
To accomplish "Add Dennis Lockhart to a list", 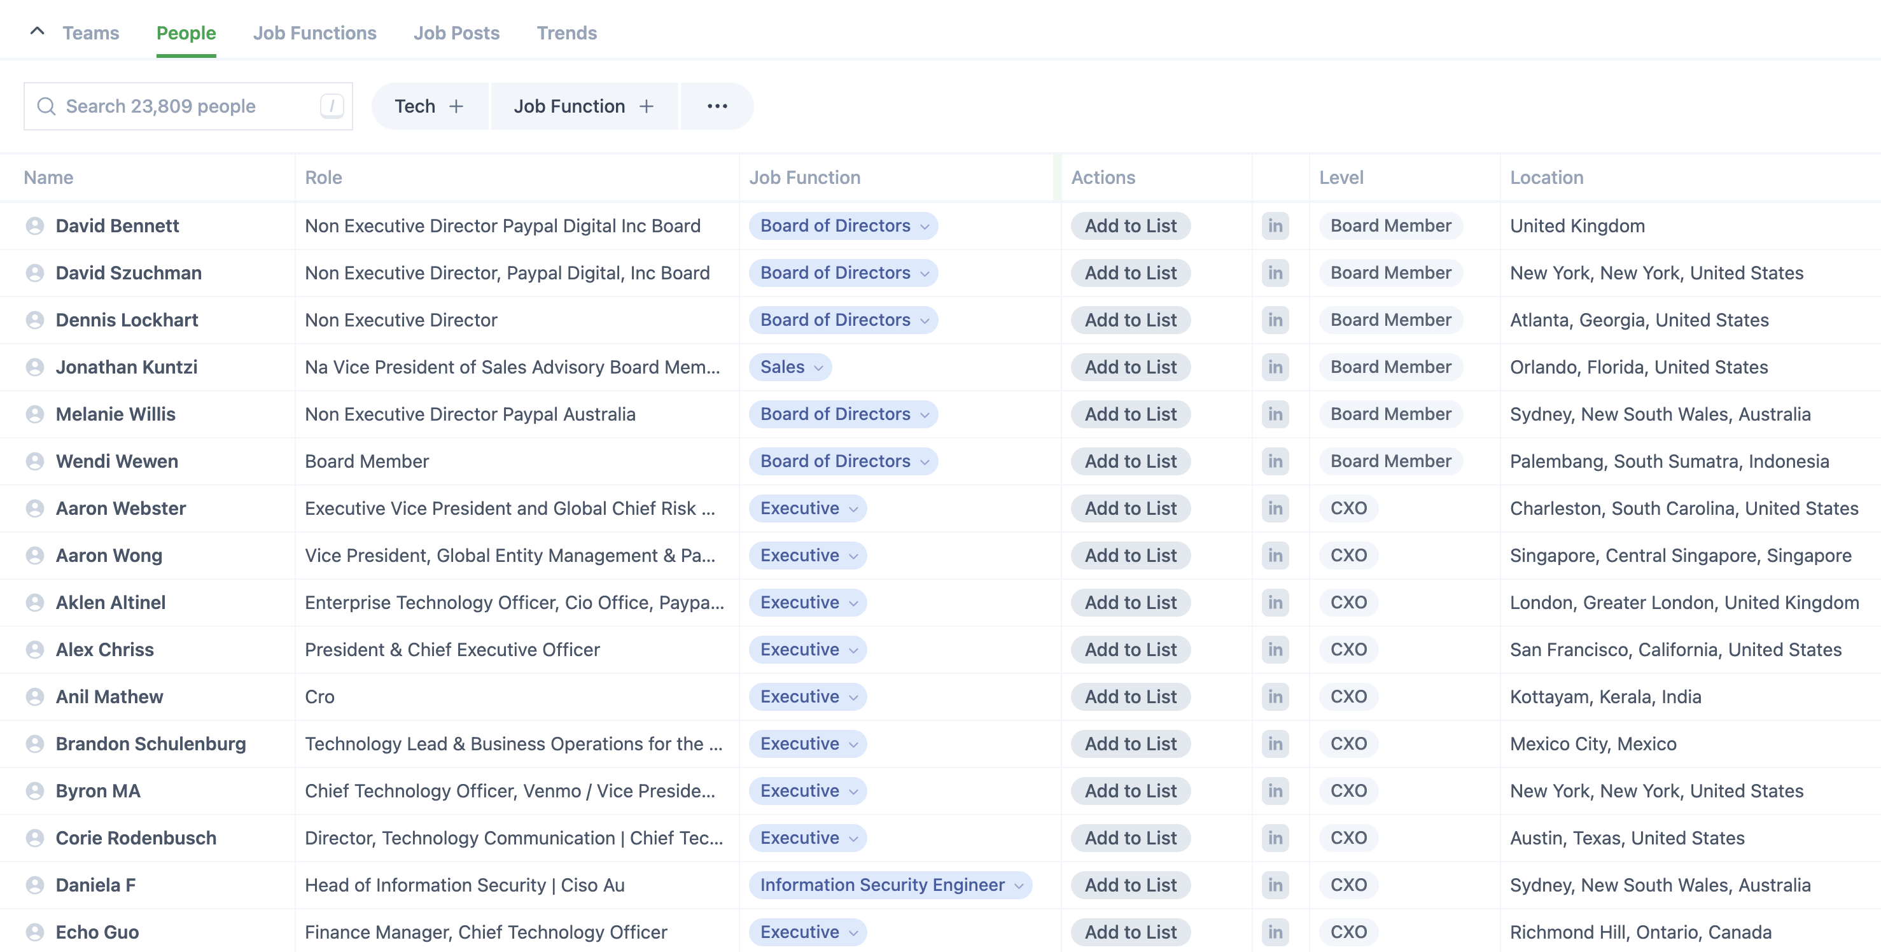I will point(1130,319).
